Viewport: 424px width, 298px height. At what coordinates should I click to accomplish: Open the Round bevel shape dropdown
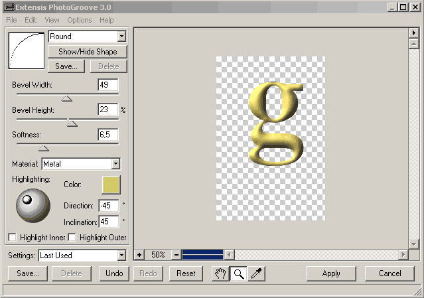click(x=121, y=37)
